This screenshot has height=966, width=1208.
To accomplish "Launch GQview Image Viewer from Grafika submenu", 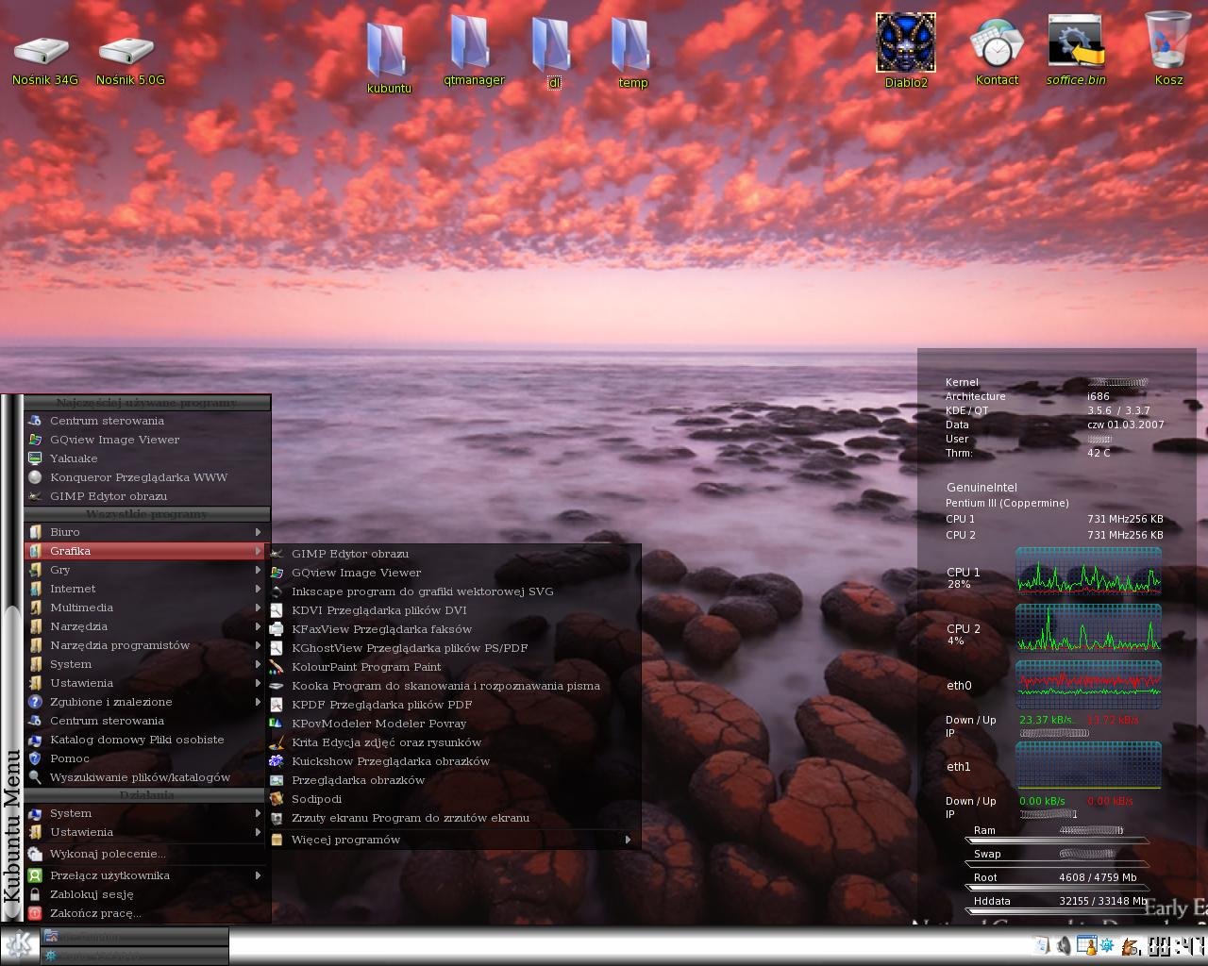I will tap(455, 573).
